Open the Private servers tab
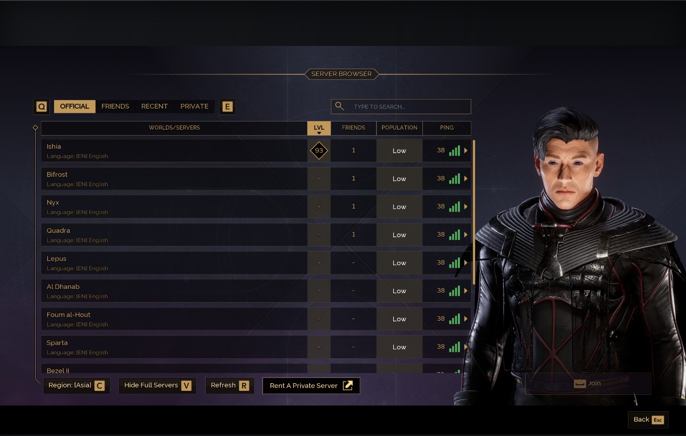Viewport: 686px width, 436px height. pyautogui.click(x=194, y=106)
